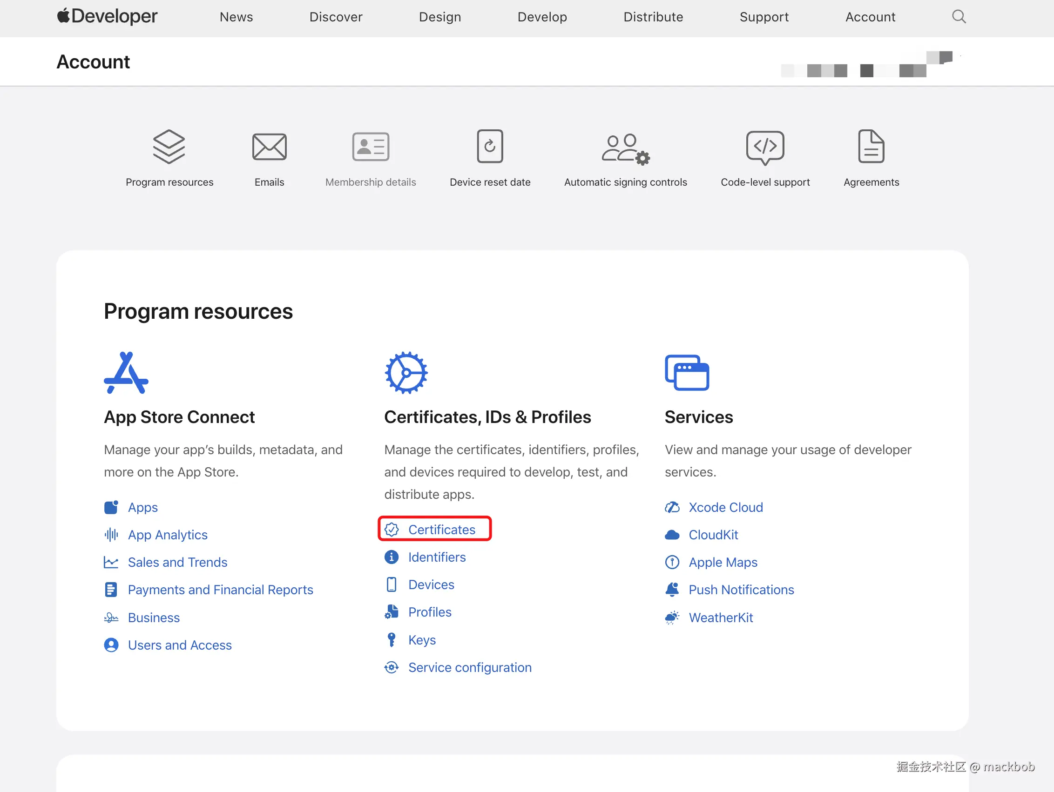Click the Agreements label
The width and height of the screenshot is (1054, 792).
[x=871, y=182]
